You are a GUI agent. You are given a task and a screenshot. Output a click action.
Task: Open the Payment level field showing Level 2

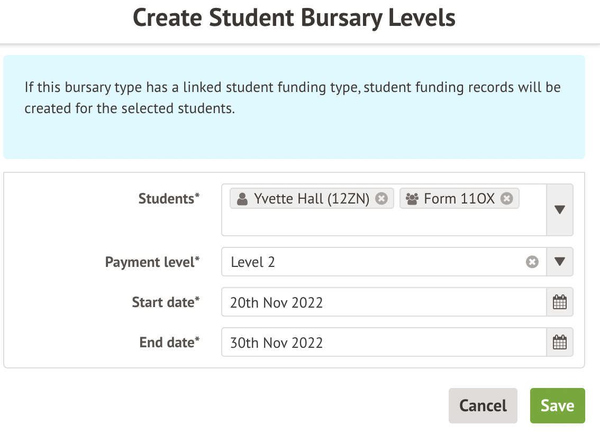point(370,262)
